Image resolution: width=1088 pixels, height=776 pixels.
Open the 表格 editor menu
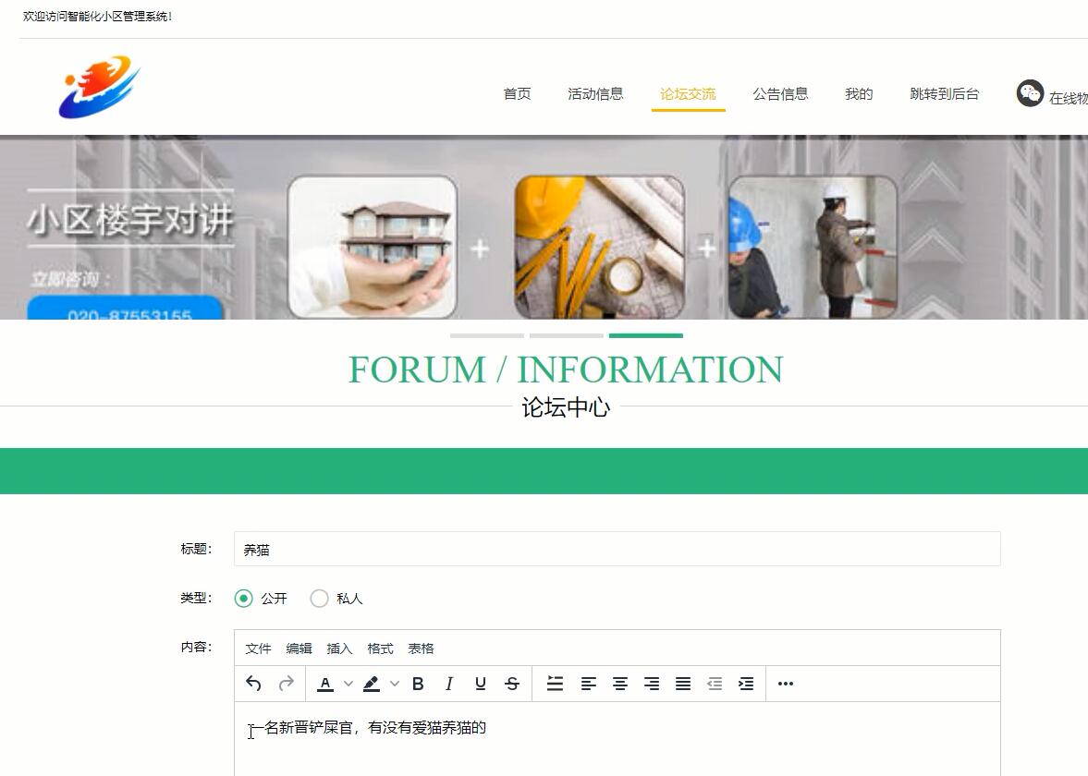pos(421,649)
